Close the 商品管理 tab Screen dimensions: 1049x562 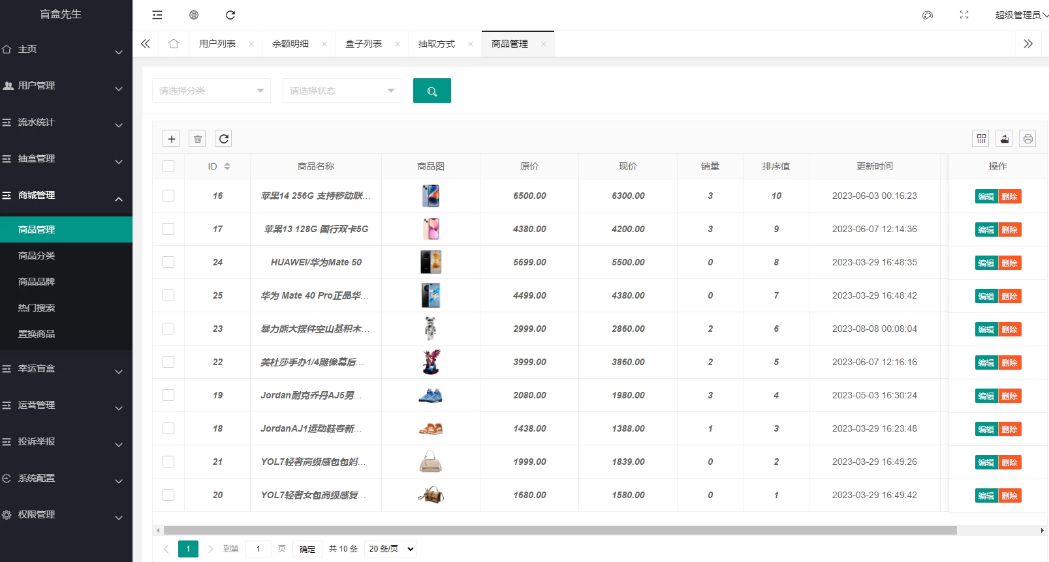point(544,44)
